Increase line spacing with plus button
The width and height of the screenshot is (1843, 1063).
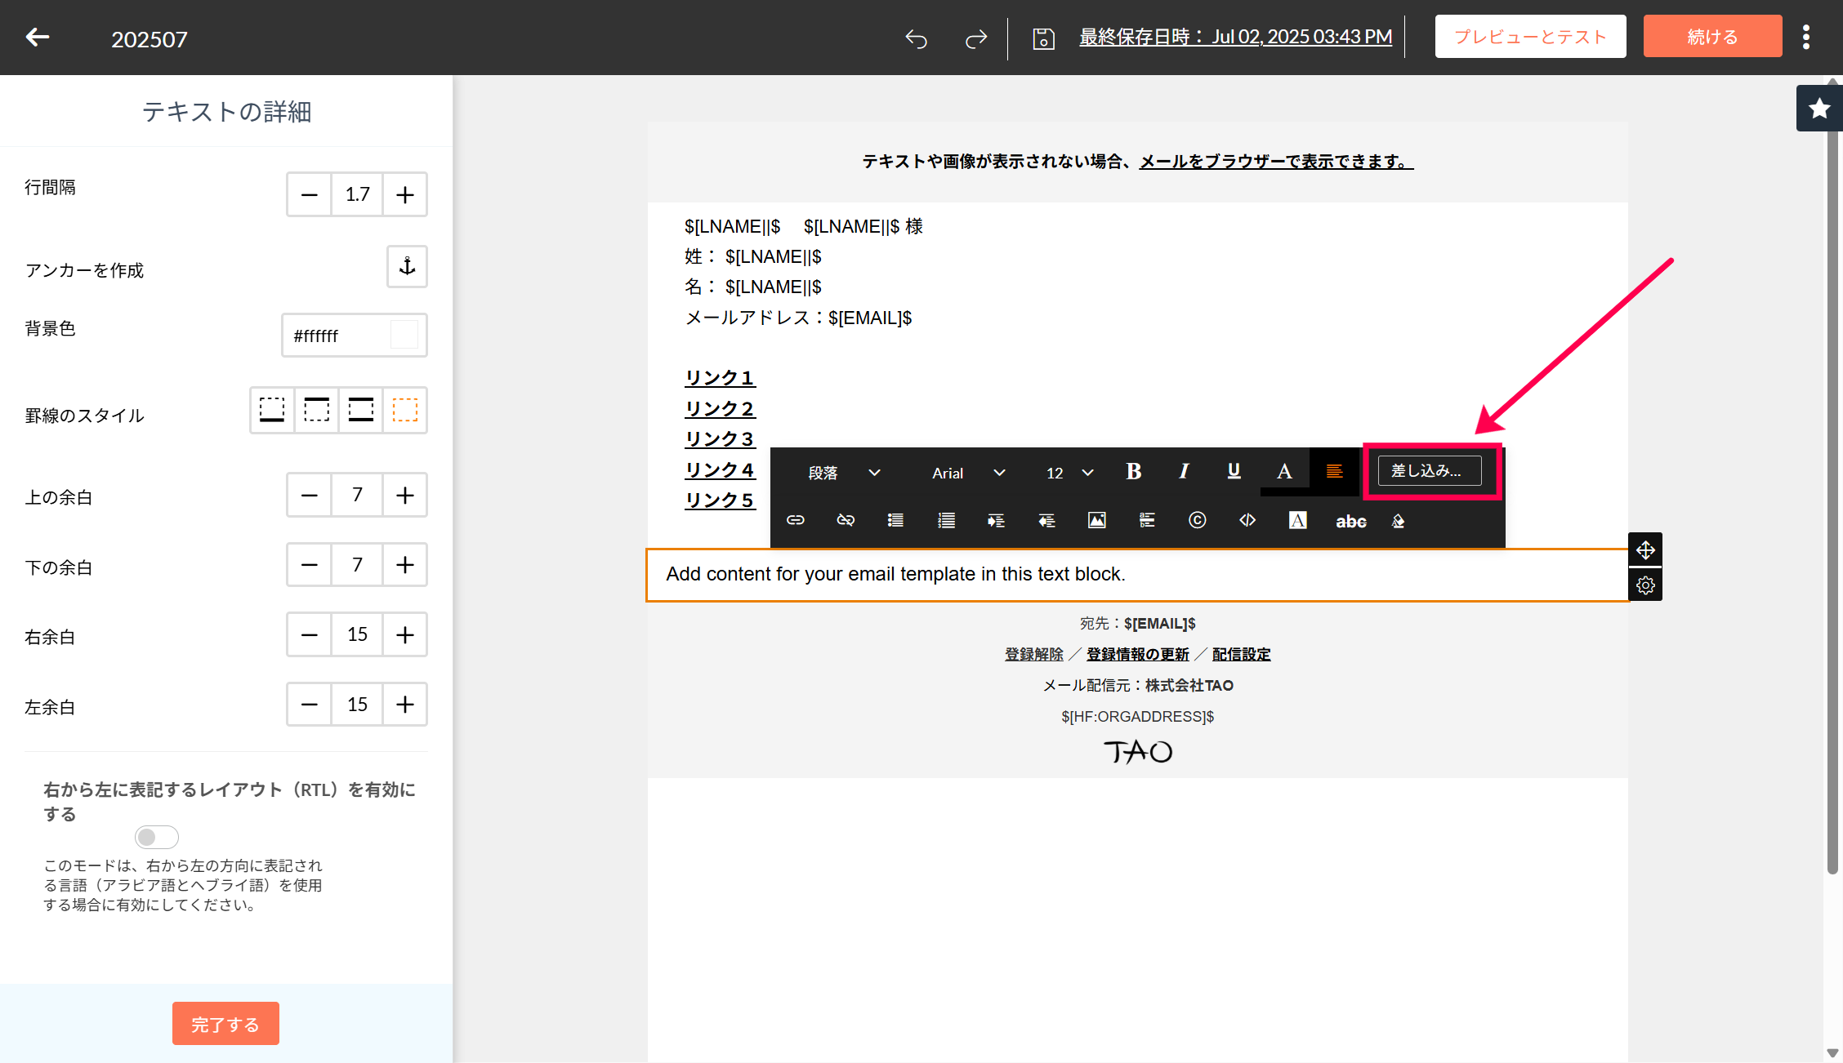(x=404, y=194)
